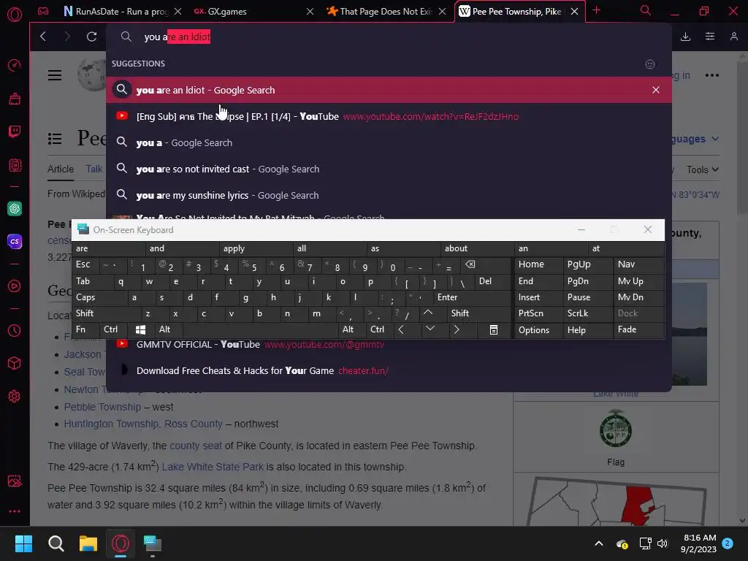
Task: Click the Opera GX logo menu button
Action: [x=15, y=15]
